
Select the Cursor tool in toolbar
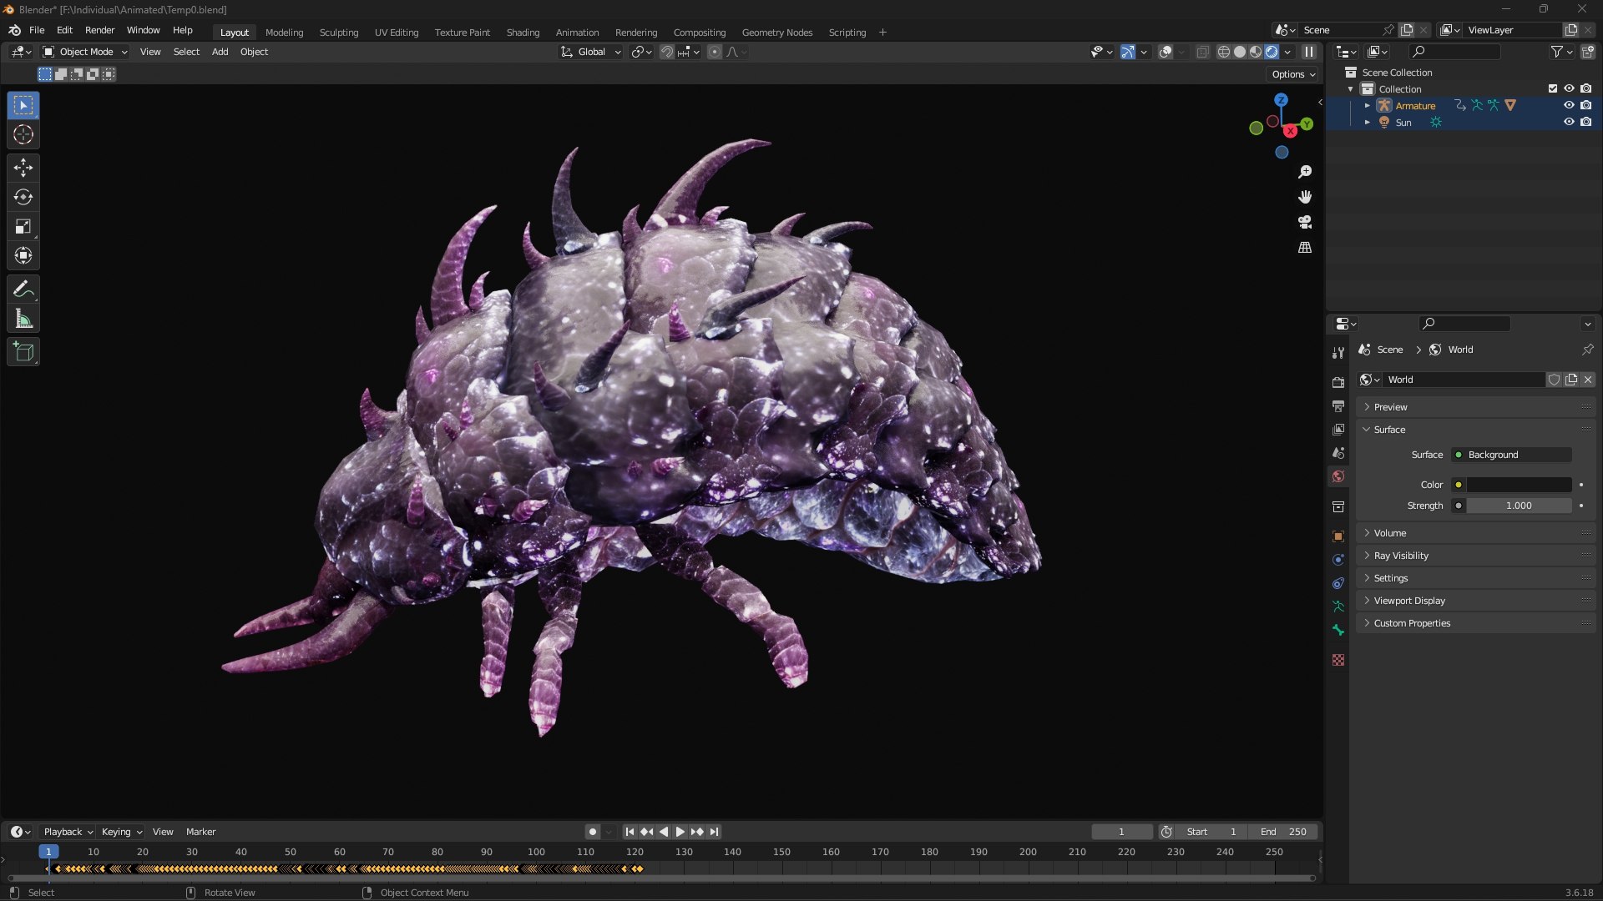click(x=23, y=135)
